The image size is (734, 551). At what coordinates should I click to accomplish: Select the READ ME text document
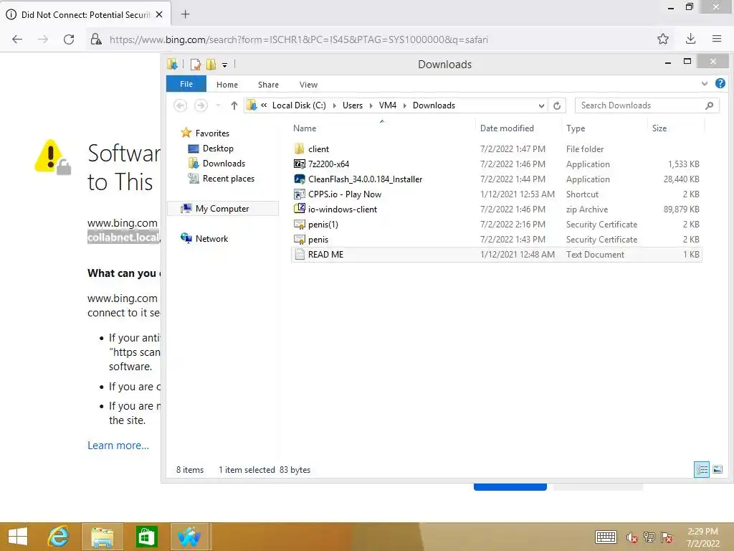tap(496, 255)
